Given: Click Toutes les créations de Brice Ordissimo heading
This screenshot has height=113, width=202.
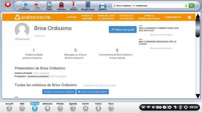Looking at the screenshot, I should tap(46, 85).
